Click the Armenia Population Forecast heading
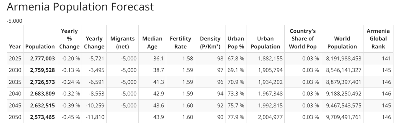Viewport: 396px width, 132px height. click(x=80, y=7)
